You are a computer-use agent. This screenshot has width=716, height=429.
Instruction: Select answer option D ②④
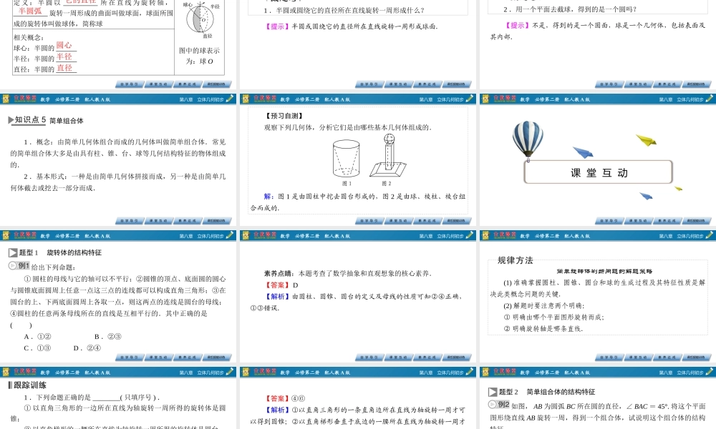tap(87, 348)
